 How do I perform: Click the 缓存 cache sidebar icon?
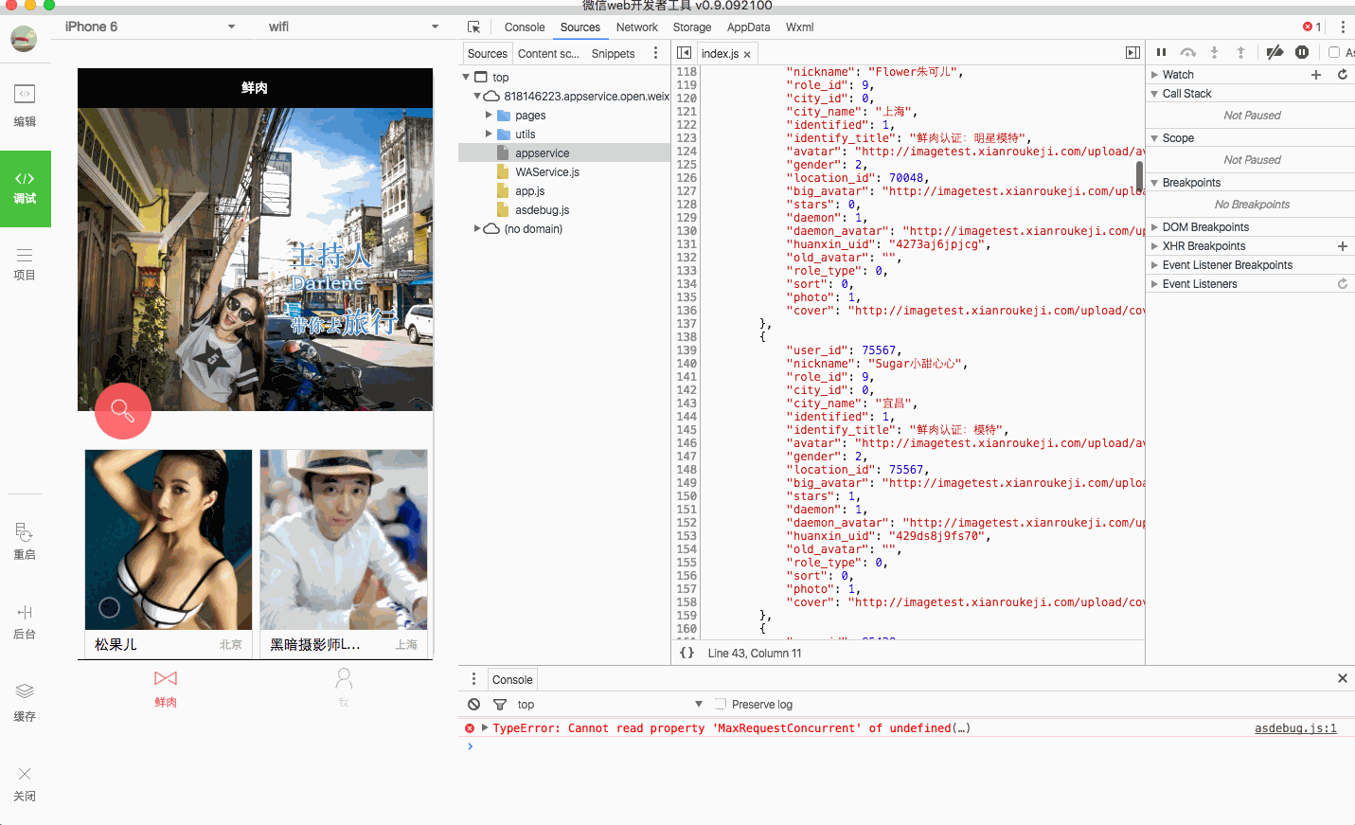tap(25, 703)
